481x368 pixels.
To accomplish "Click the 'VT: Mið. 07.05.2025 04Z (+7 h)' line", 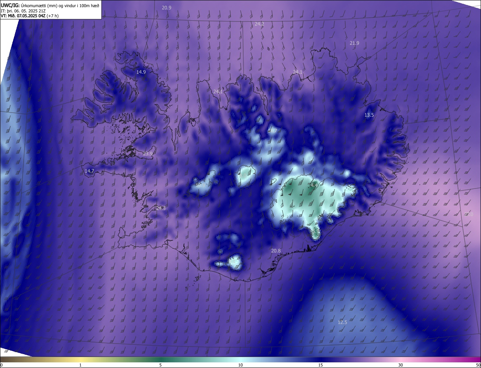I will click(29, 16).
